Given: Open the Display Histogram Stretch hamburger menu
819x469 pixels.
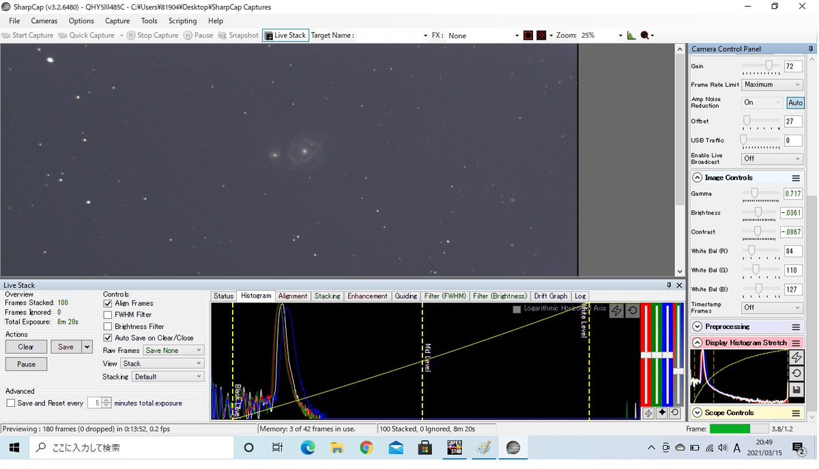Looking at the screenshot, I should coord(796,343).
